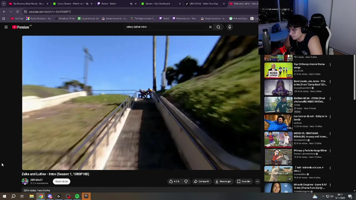The image size is (356, 200).
Task: Open Adivina el país bookmark
Action: 238,19
